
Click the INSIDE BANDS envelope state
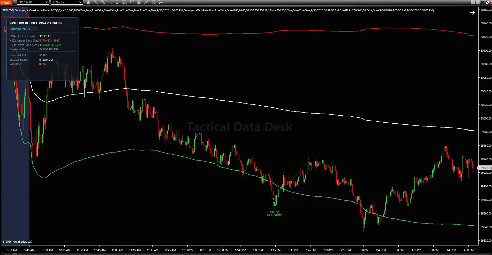(x=49, y=49)
